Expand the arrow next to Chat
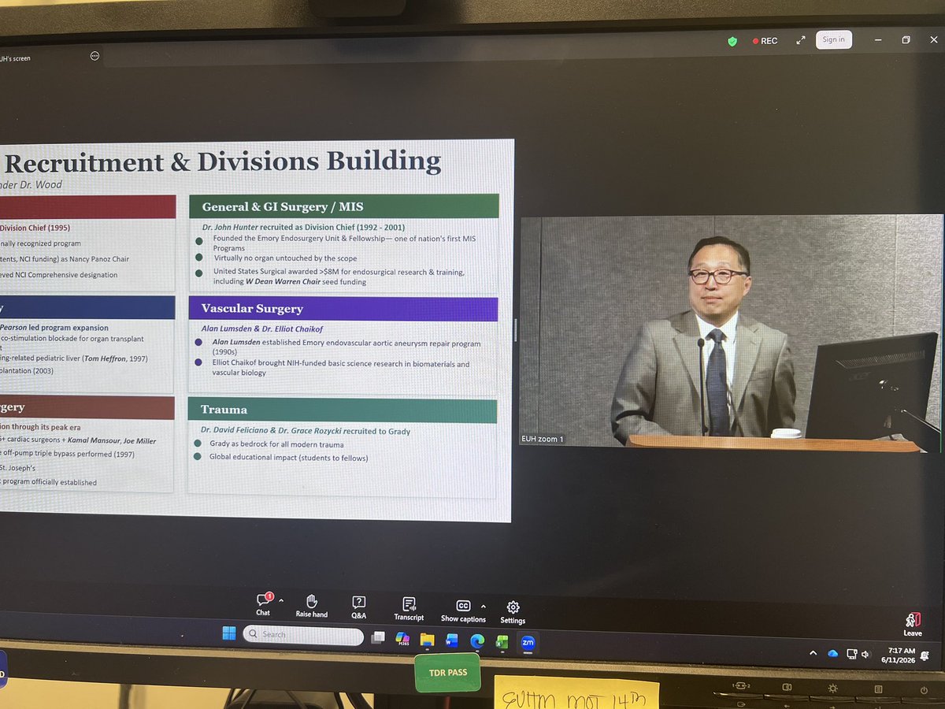 [x=282, y=600]
